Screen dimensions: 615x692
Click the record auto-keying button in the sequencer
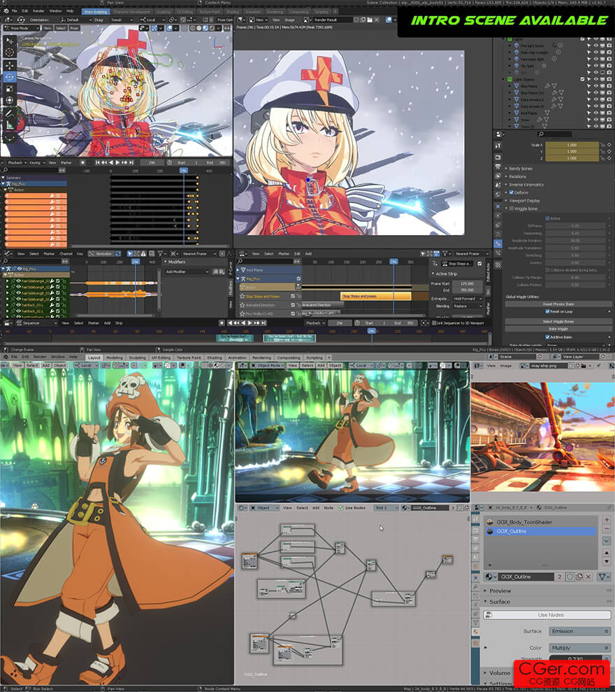[x=222, y=323]
